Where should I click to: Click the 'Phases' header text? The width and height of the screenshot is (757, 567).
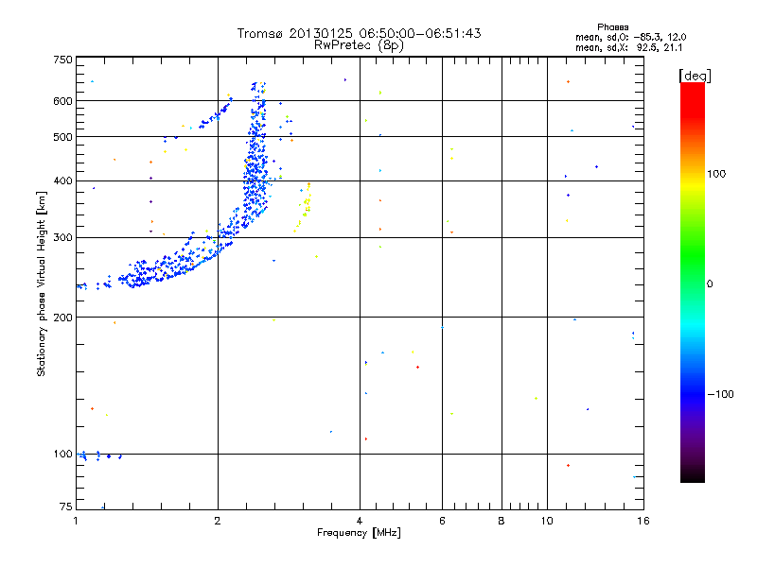pos(612,27)
